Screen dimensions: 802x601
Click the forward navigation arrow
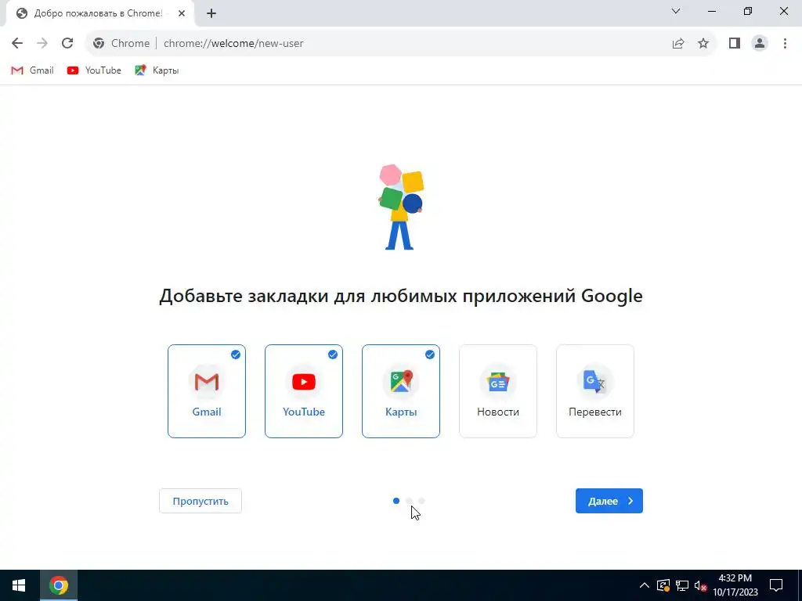coord(42,44)
